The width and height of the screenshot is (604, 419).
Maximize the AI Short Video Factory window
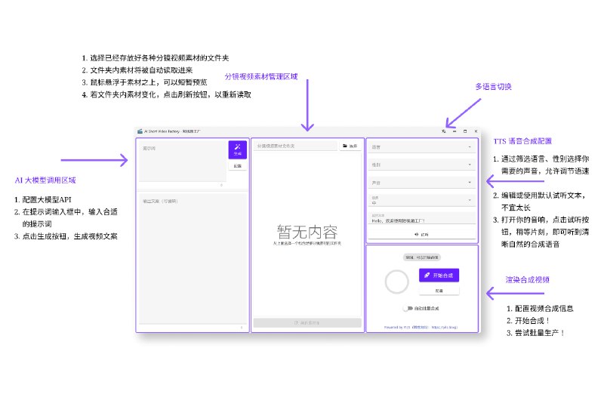(465, 131)
